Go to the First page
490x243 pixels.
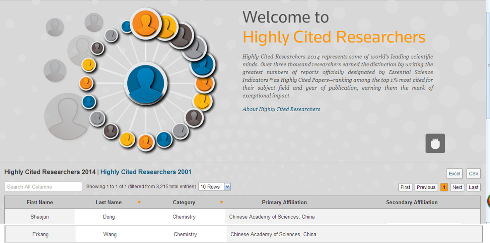coord(405,187)
